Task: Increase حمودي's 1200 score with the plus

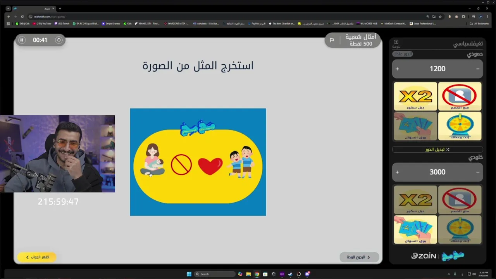Action: pyautogui.click(x=397, y=69)
